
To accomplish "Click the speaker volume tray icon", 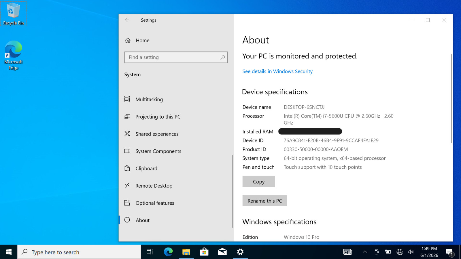I will pos(411,252).
